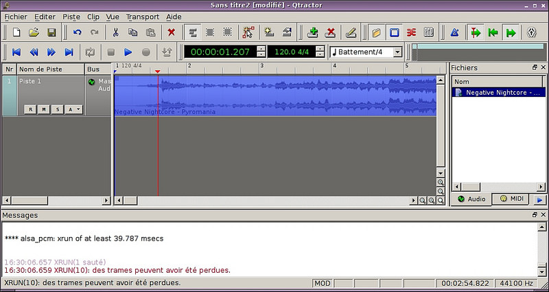Rewind to start with the skip-backward icon
This screenshot has width=549, height=292.
point(16,52)
